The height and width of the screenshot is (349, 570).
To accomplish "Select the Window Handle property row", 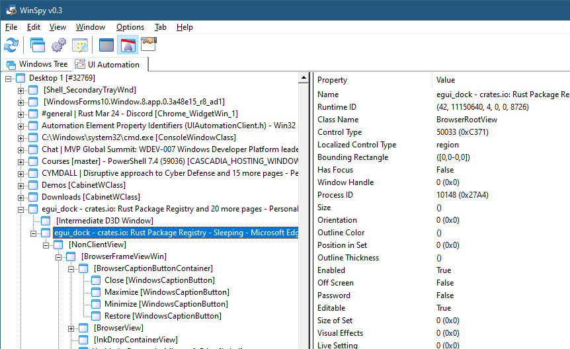I will pos(442,182).
